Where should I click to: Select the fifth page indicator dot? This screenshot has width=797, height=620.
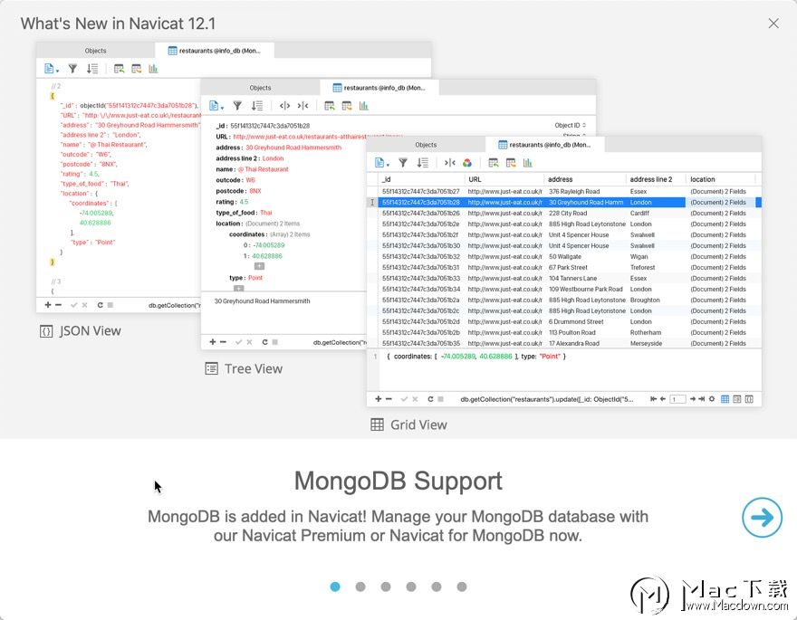pos(437,587)
